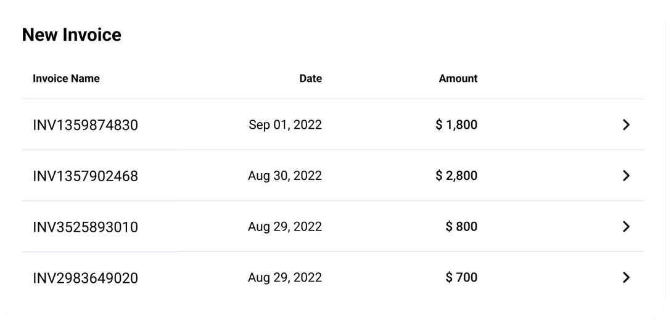The width and height of the screenshot is (666, 321).
Task: Click the Invoice Name column header
Action: [x=66, y=78]
